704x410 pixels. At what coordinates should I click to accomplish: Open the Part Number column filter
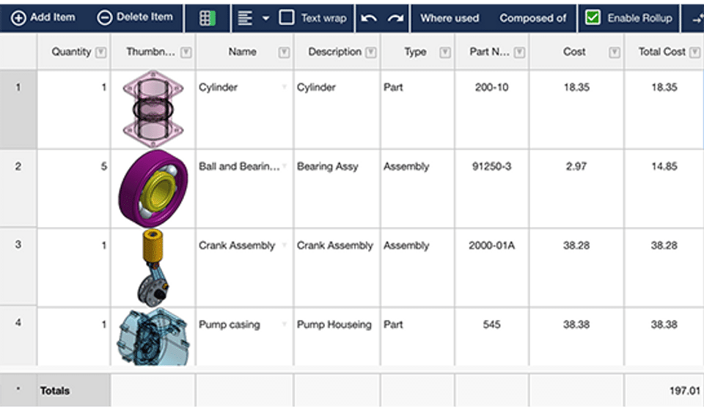519,53
